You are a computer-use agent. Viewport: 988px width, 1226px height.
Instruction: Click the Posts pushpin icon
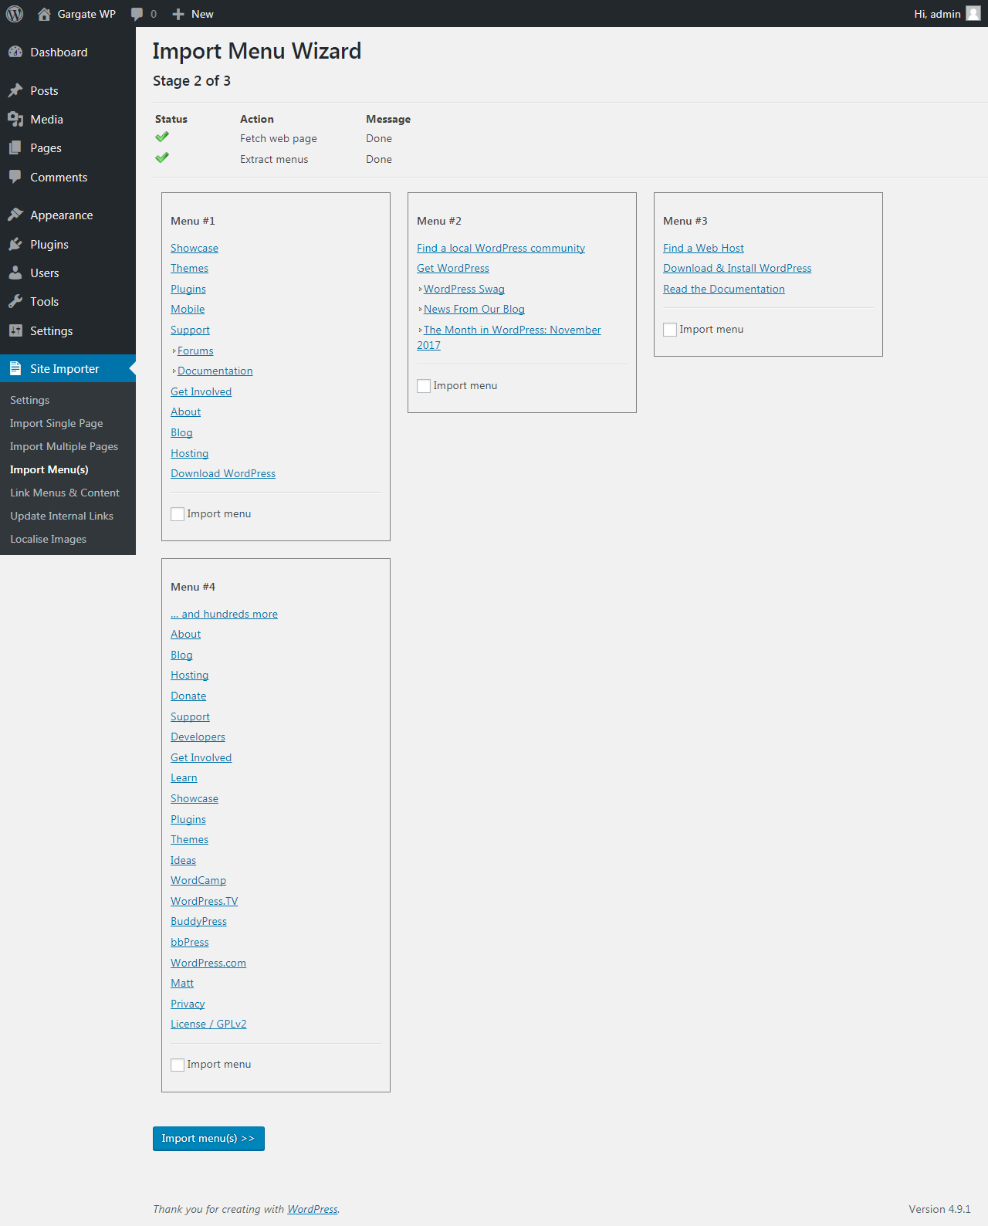pos(15,90)
